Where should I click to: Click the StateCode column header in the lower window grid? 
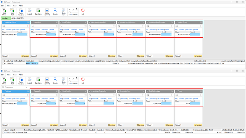[x=92, y=130]
